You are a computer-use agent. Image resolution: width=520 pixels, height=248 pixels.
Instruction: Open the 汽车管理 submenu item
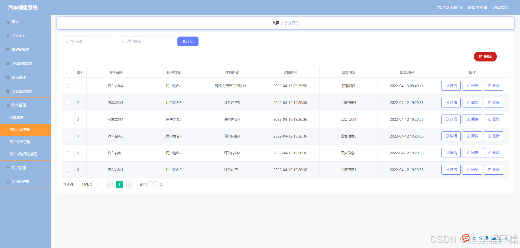25,118
